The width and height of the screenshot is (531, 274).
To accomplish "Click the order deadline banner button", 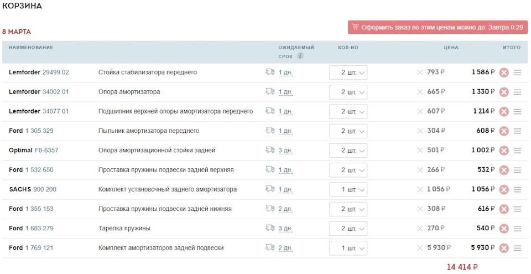I will click(438, 27).
